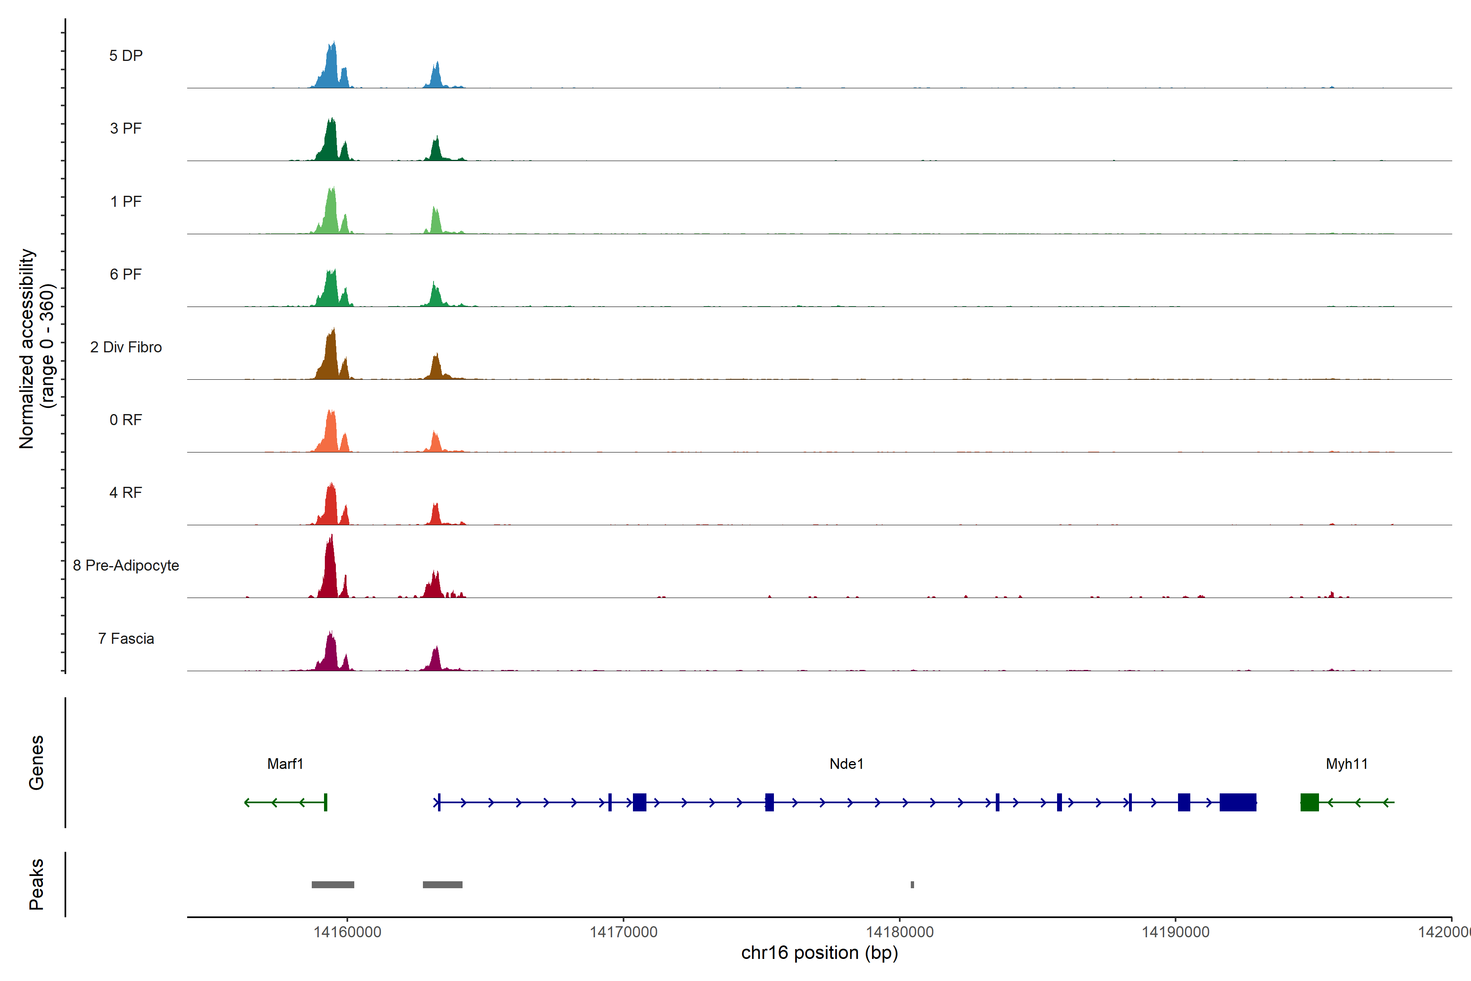The width and height of the screenshot is (1471, 981).
Task: Click the 14190000 axis tick label
Action: click(1175, 932)
